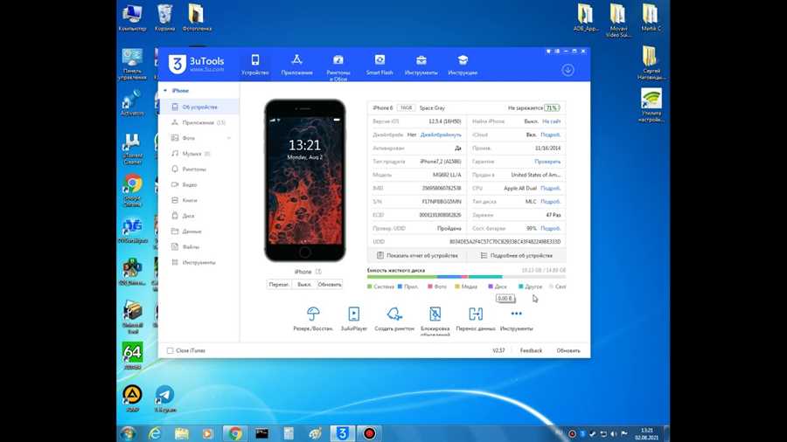This screenshot has width=787, height=442.
Task: Open the Рингтоны и Обои tab
Action: click(338, 66)
